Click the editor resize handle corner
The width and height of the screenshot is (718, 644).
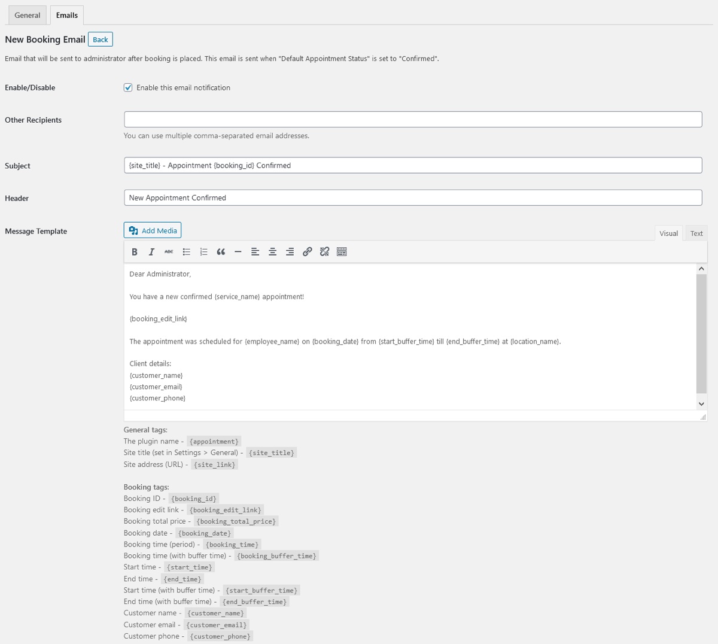(703, 417)
